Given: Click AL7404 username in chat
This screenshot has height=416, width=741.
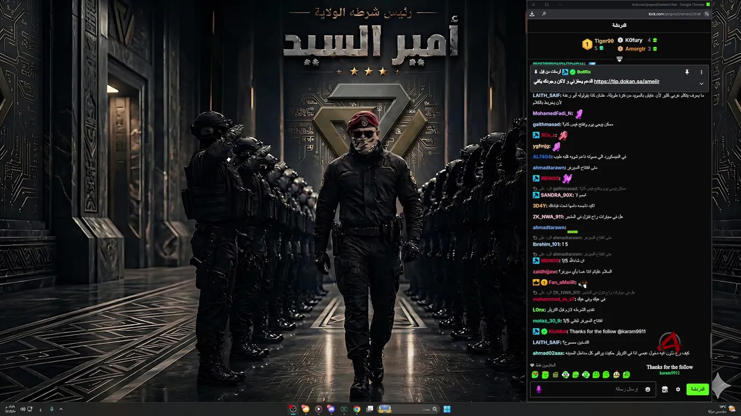Looking at the screenshot, I should point(542,157).
